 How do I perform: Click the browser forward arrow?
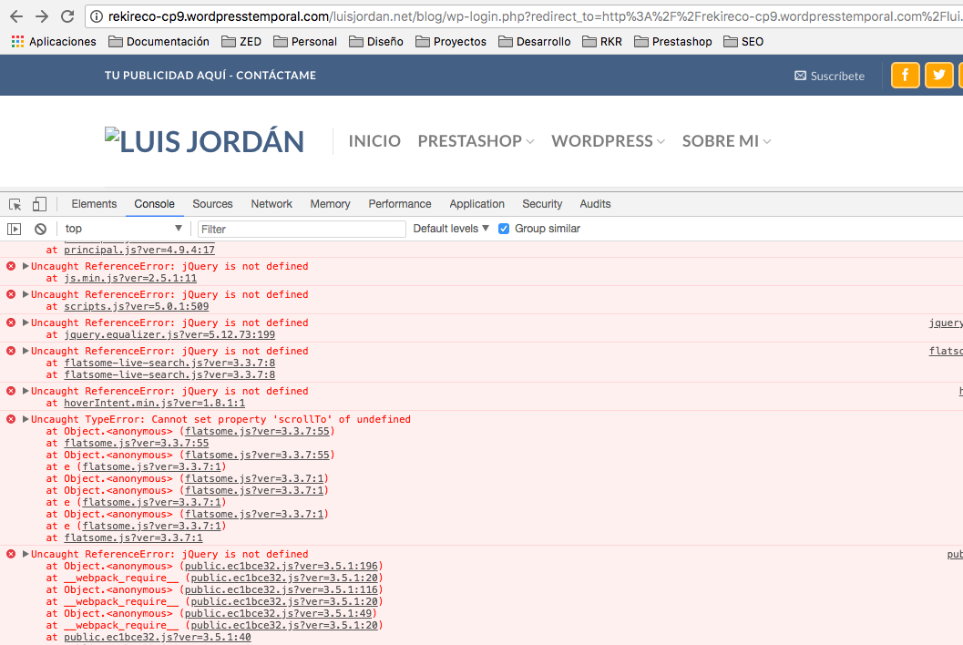pyautogui.click(x=42, y=16)
